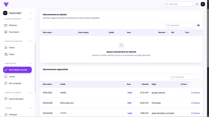Collapse the Contacts & Projets section

click(30, 41)
